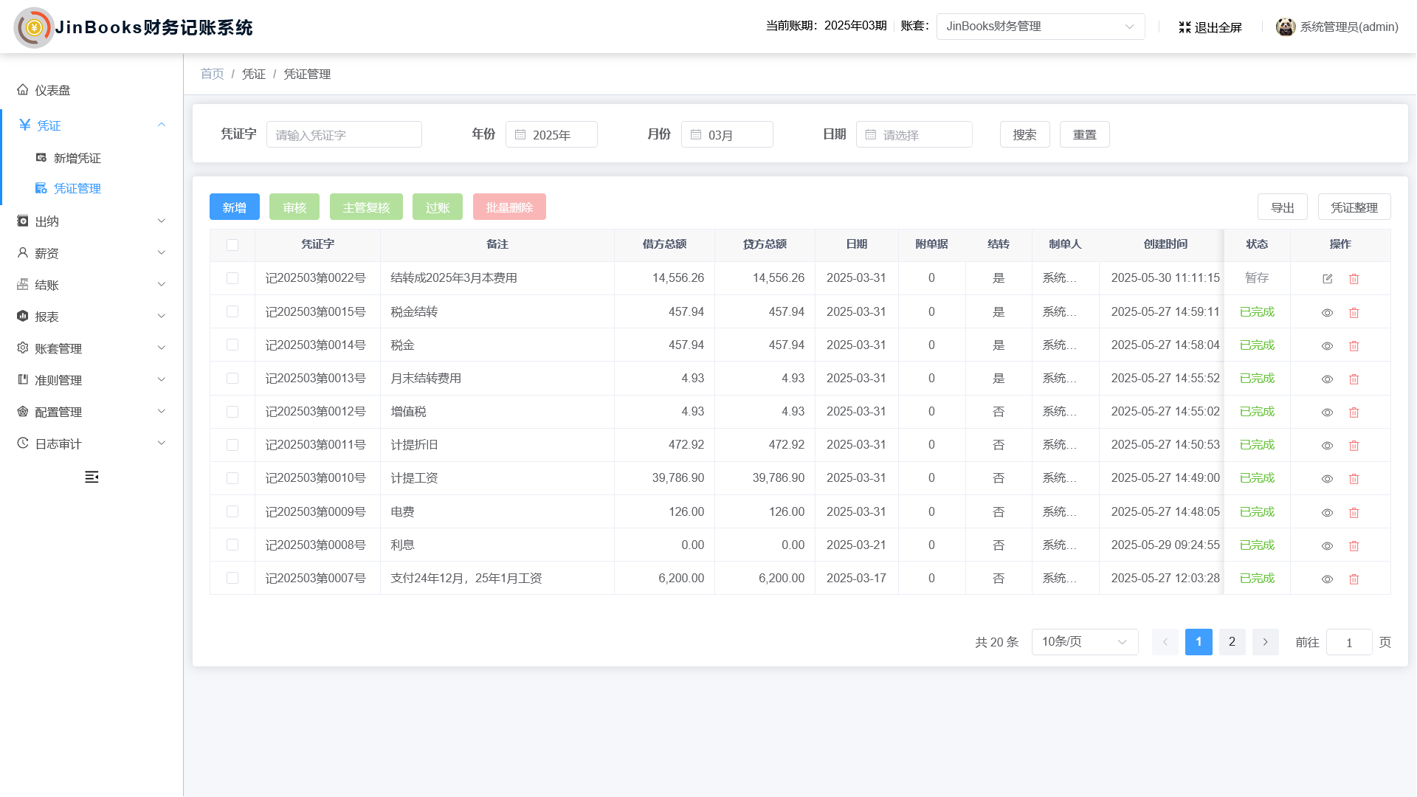The width and height of the screenshot is (1417, 797).
Task: Delete voucher 0007 using trash icon
Action: point(1354,579)
